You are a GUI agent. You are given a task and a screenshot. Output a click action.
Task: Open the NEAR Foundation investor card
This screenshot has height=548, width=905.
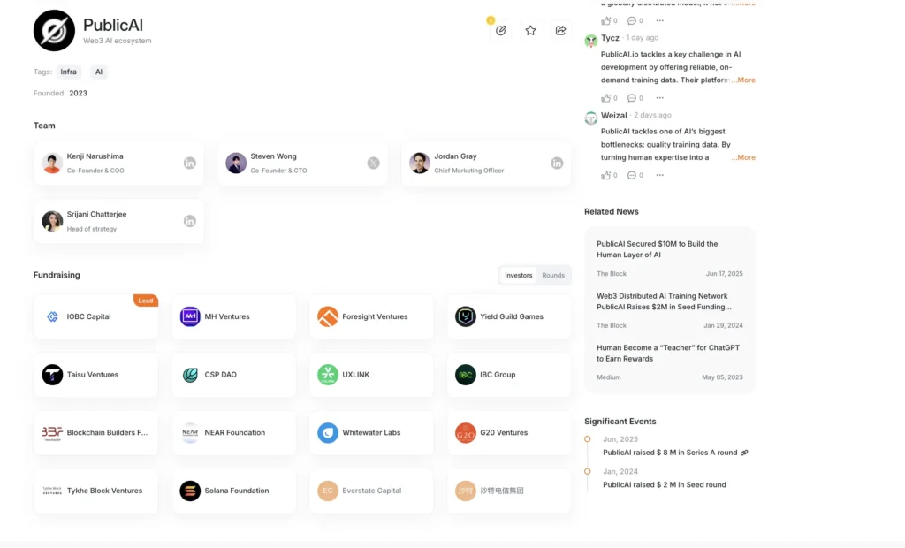click(x=233, y=432)
